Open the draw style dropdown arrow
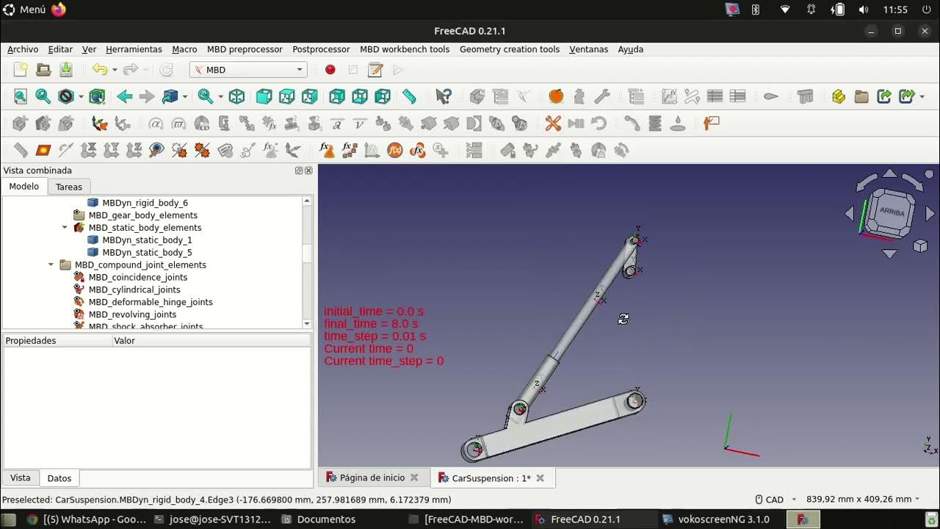 click(x=81, y=96)
